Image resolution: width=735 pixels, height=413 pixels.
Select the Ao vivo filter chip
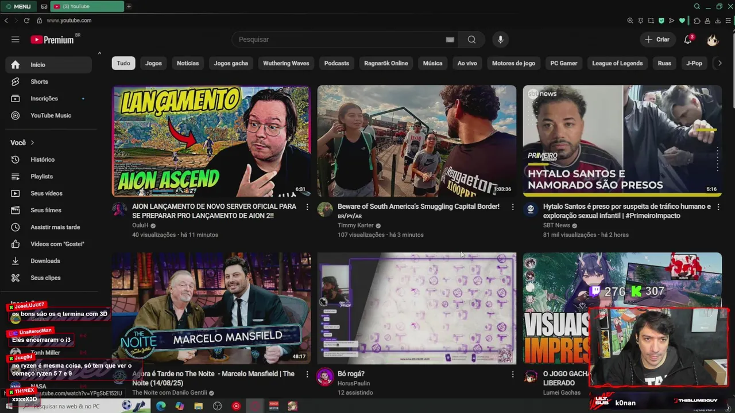click(x=467, y=63)
